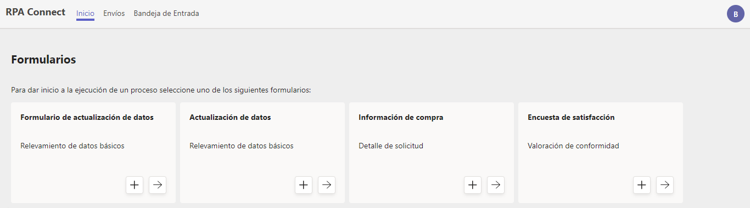750x208 pixels.
Task: Click the RPA Connect app title
Action: pyautogui.click(x=36, y=12)
